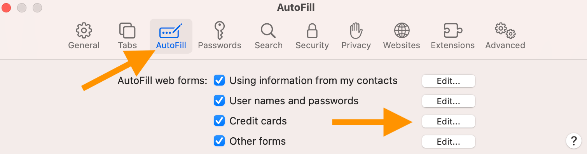Select the AutoFill pencil icon
The image size is (587, 154).
point(171,31)
